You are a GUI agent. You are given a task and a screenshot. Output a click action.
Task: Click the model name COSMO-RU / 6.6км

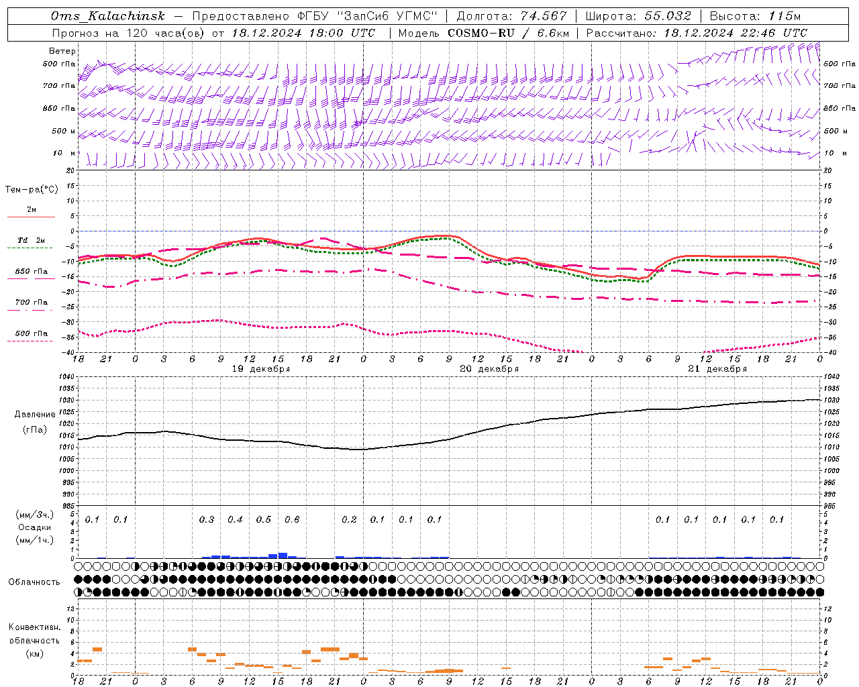[509, 33]
